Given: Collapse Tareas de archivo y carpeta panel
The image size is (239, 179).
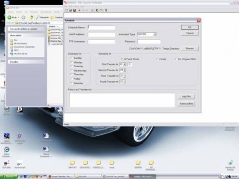Looking at the screenshot, I should pyautogui.click(x=42, y=29).
